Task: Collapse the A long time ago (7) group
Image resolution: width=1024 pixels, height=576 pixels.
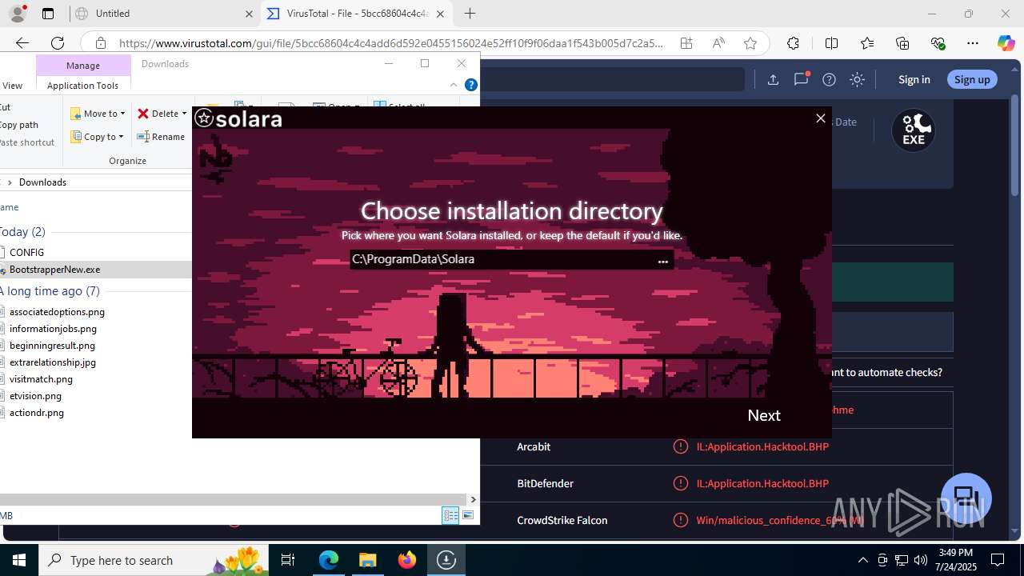Action: [x=50, y=291]
